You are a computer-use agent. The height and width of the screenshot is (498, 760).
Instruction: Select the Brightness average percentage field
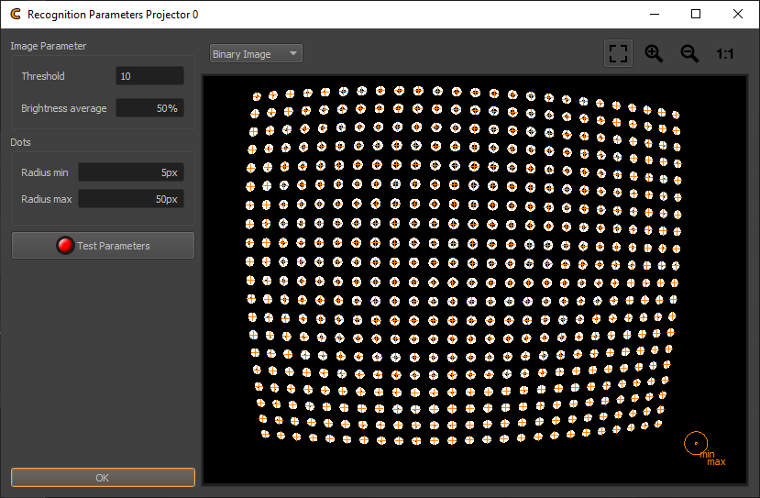(149, 108)
